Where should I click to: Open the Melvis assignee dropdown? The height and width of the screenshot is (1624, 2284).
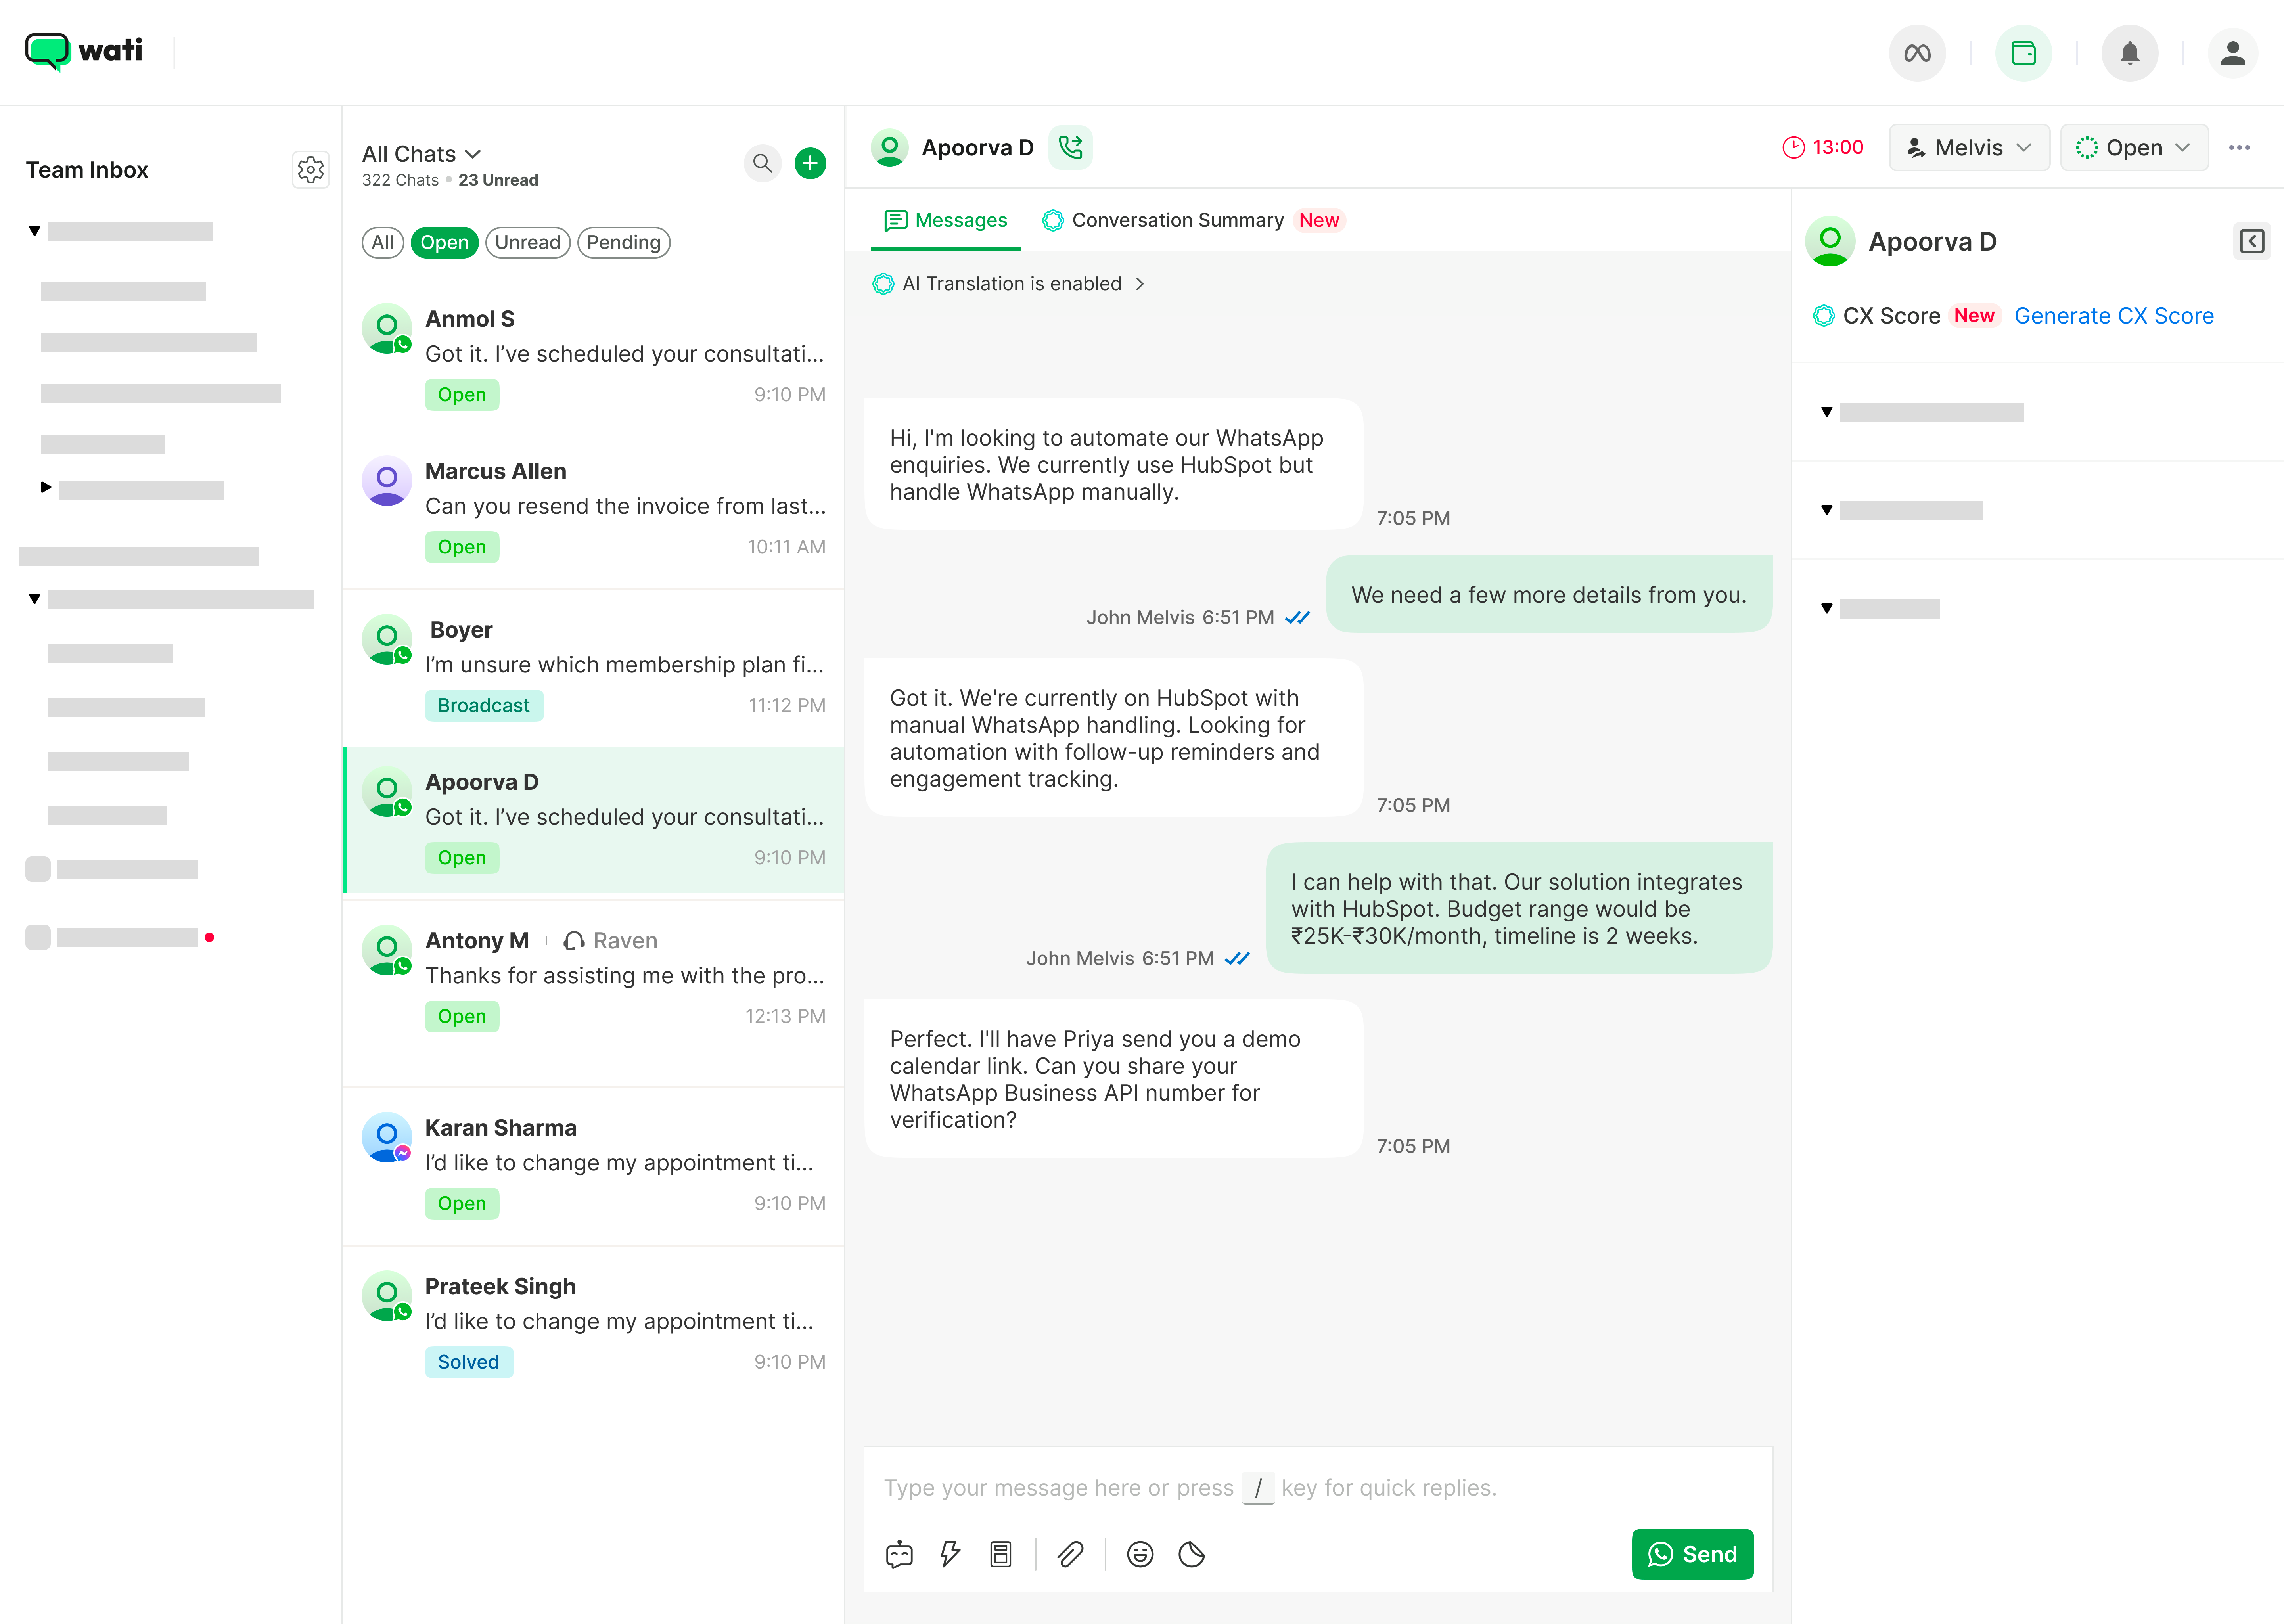(x=1968, y=148)
